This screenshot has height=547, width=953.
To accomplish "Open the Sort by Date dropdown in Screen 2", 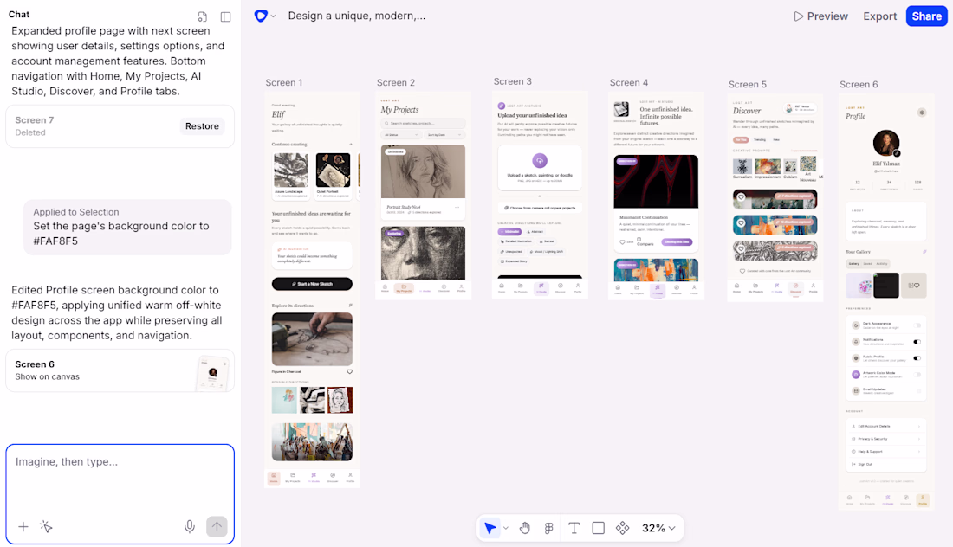I will (445, 135).
